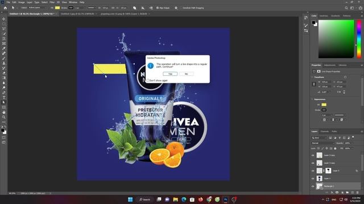Open the Edit Toolbar ellipsis
Image resolution: width=364 pixels, height=204 pixels.
[x=4, y=122]
